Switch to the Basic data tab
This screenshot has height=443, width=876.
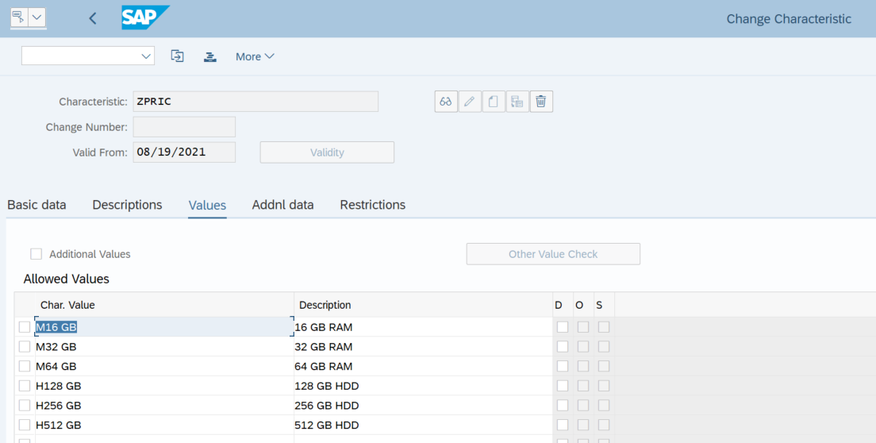coord(36,205)
